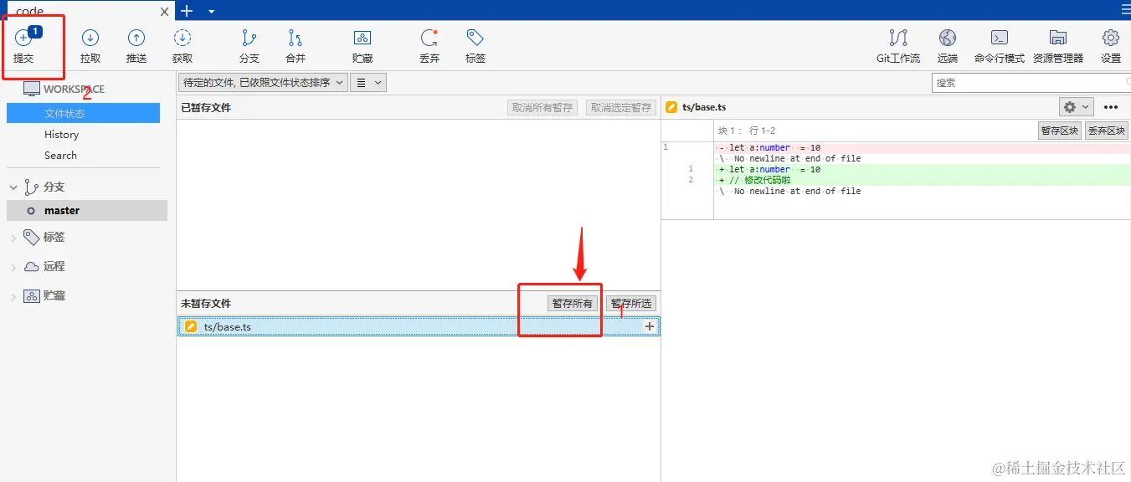Click 暂存所有 (Stage all) button
Viewport: 1131px width, 482px height.
click(x=573, y=303)
